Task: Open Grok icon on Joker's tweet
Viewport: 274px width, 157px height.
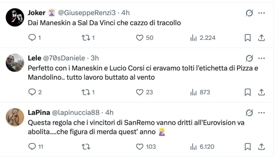Action: (x=249, y=13)
